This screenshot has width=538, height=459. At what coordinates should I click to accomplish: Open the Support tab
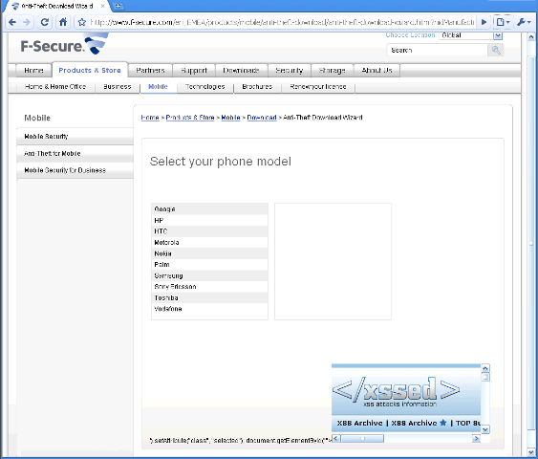tap(194, 71)
